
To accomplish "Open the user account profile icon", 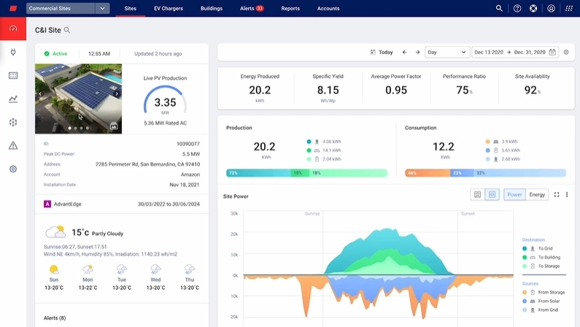I will coord(551,9).
